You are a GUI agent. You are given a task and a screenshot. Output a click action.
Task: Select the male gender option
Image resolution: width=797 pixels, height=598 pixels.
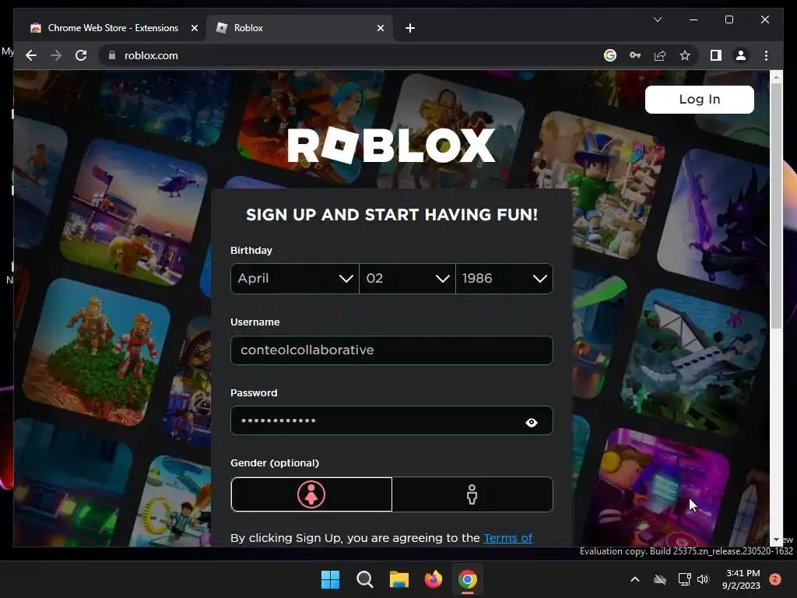click(x=472, y=494)
